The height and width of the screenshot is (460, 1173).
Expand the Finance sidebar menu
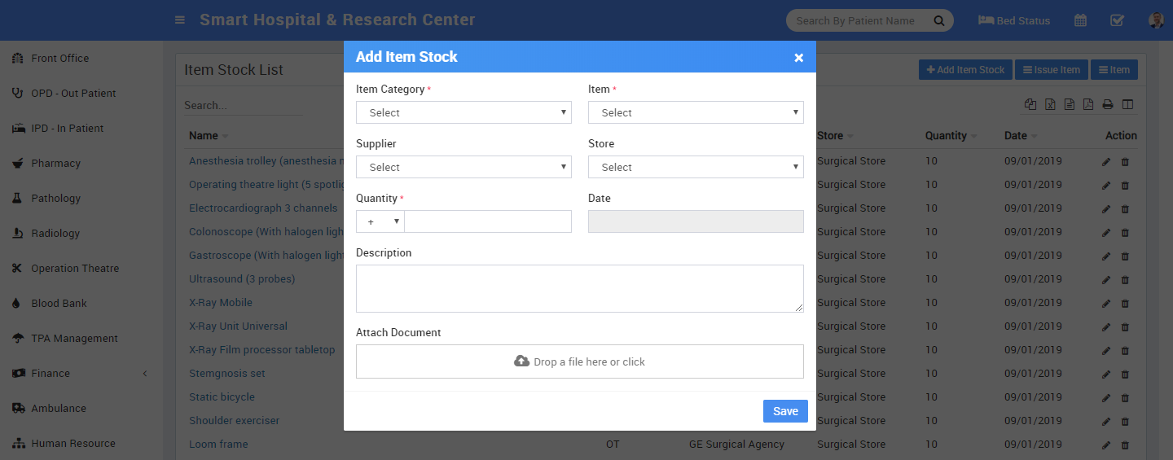tap(51, 373)
